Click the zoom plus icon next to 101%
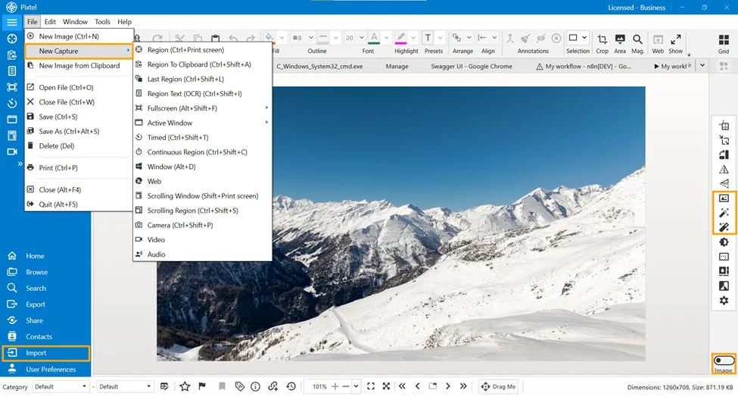Image resolution: width=738 pixels, height=396 pixels. click(x=335, y=387)
